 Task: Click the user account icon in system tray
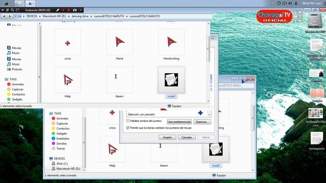(296, 4)
